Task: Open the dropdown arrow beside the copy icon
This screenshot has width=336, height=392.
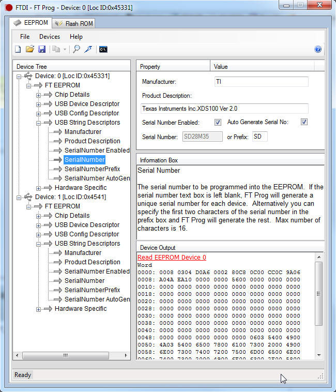Action: coord(65,50)
